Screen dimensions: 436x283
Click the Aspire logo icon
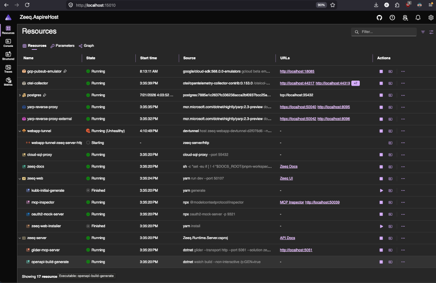coord(9,17)
